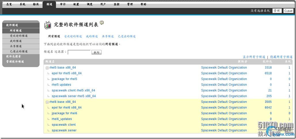Open the jpackage for rhel5 channel
The image size is (296, 139).
[64, 79]
